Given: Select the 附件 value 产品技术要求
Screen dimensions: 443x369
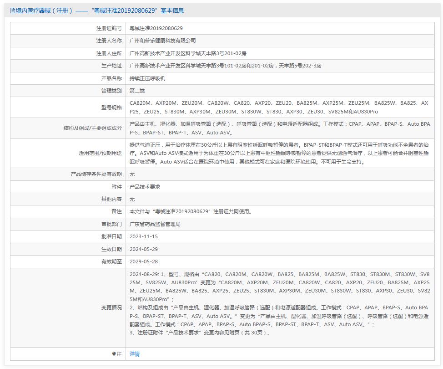Looking at the screenshot, I should [145, 186].
